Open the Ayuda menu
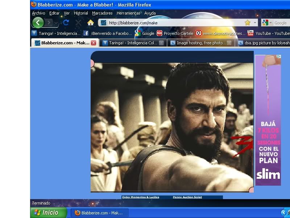Screen dimensions: 290x218 pos(150,13)
